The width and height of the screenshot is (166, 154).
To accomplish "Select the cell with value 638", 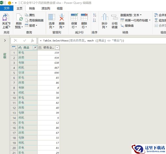I will [x=49, y=63].
